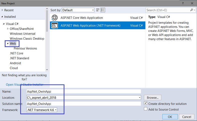Open the Framework version dropdown
The image size is (197, 121).
pos(42,110)
